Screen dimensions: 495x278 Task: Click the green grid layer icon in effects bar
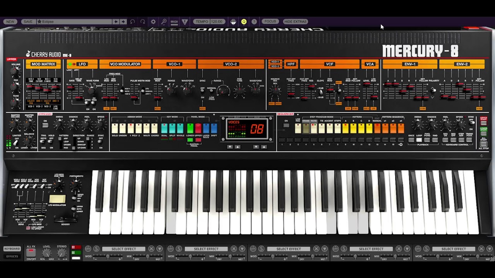(76, 253)
